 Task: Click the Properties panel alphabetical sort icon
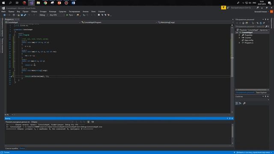pos(240,104)
